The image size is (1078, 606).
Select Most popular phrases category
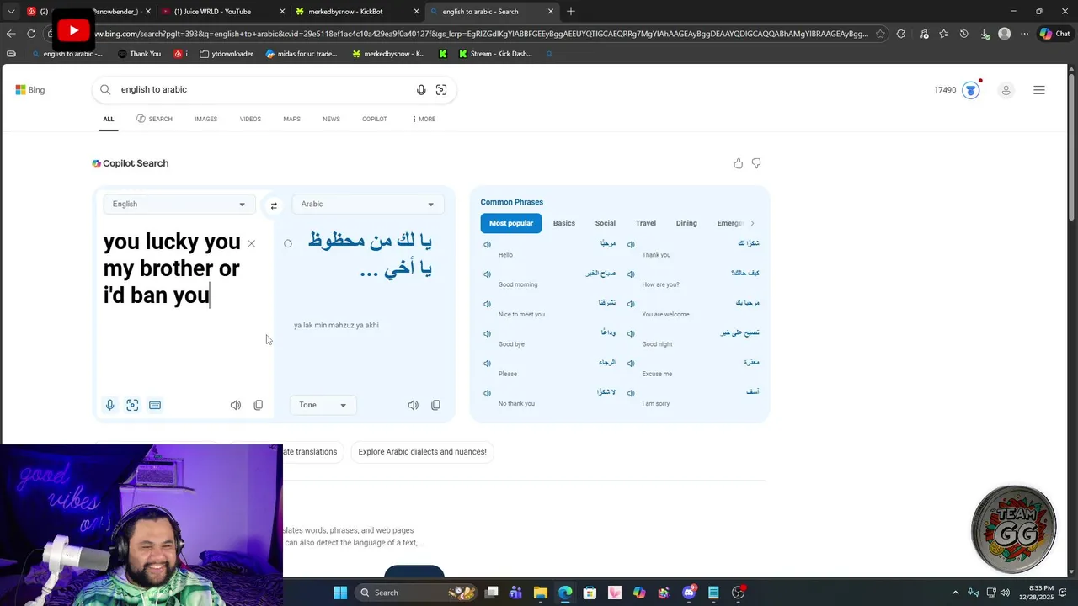point(511,223)
